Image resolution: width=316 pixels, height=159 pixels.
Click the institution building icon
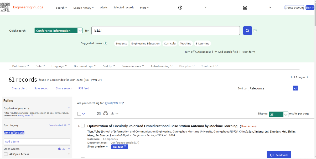pos(245,8)
